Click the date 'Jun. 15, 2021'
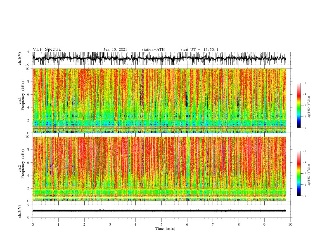The width and height of the screenshot is (327, 252). pyautogui.click(x=115, y=49)
